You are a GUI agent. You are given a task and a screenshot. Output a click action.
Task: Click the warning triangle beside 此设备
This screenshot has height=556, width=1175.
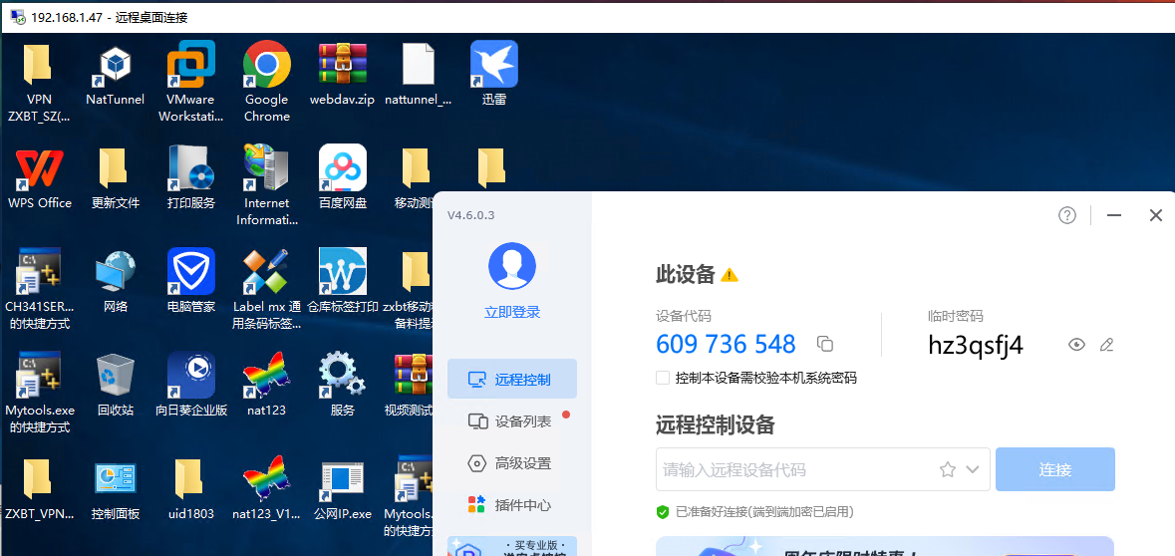click(730, 275)
